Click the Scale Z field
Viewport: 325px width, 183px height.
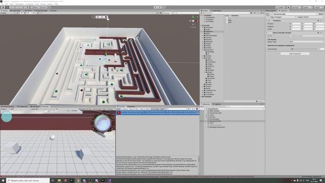[x=320, y=29]
